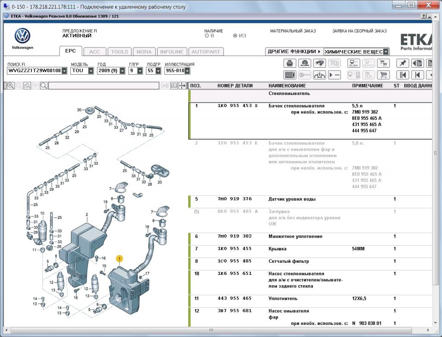Select the AUTOPART tab

tap(206, 52)
